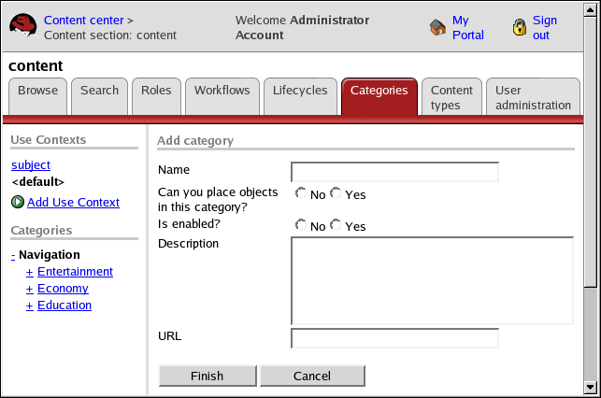The image size is (601, 398).
Task: Choose Yes for Is enabled
Action: 336,225
